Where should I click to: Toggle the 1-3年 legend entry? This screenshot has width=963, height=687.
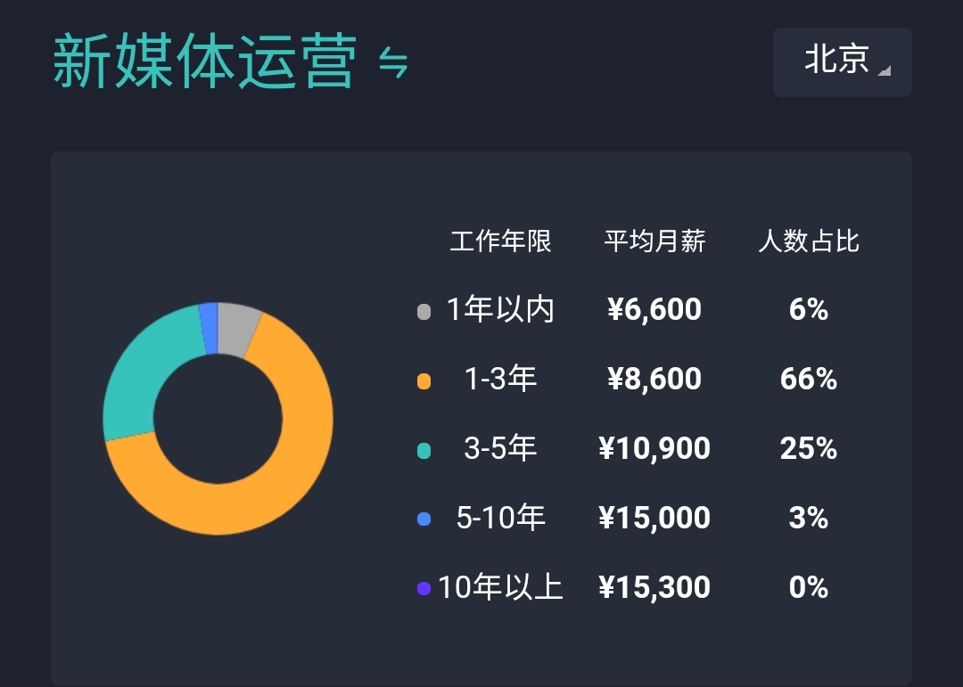point(499,379)
